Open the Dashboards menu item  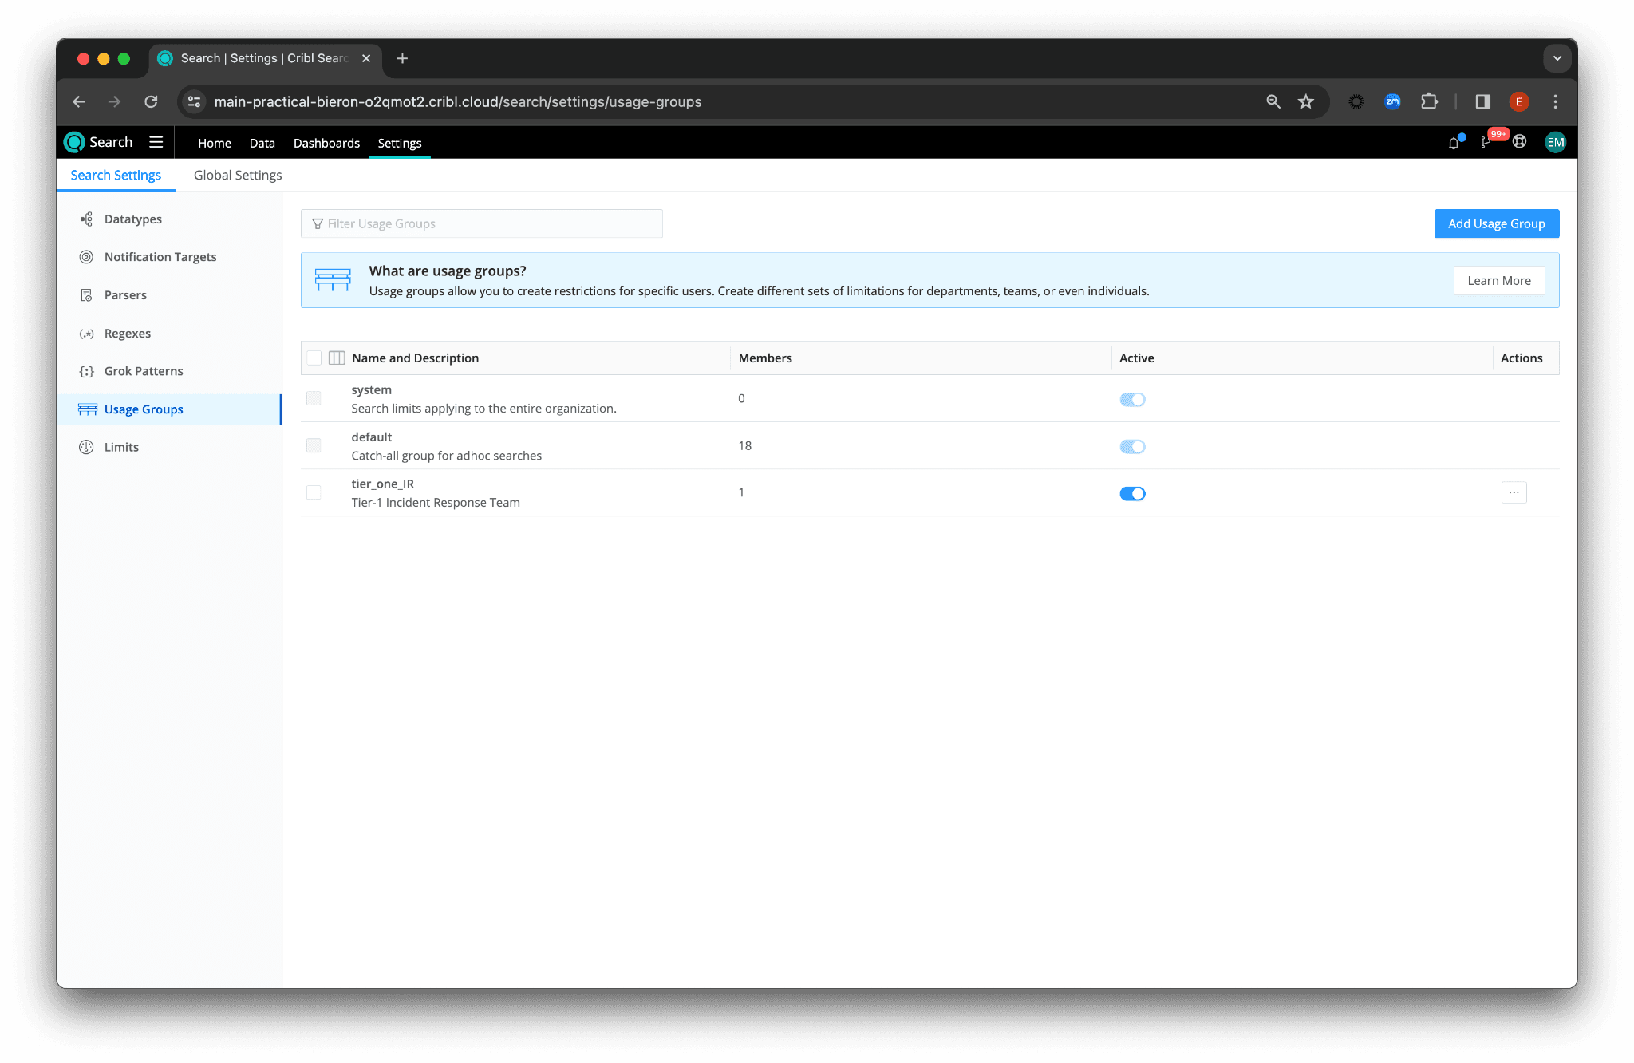point(326,143)
